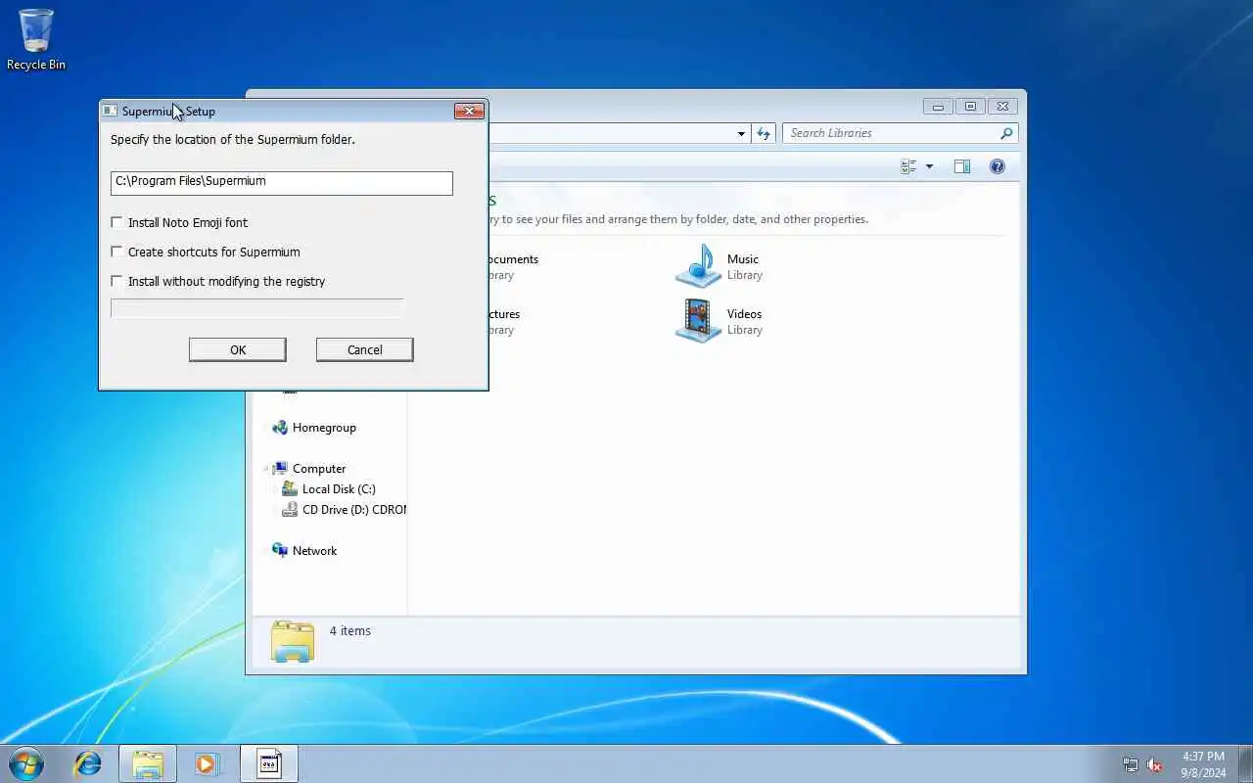The width and height of the screenshot is (1253, 783).
Task: Open the Recycle Bin
Action: pos(36,40)
